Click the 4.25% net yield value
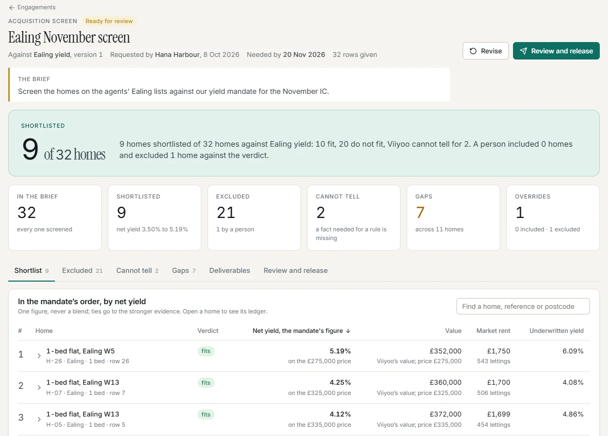The image size is (608, 436). pyautogui.click(x=340, y=383)
